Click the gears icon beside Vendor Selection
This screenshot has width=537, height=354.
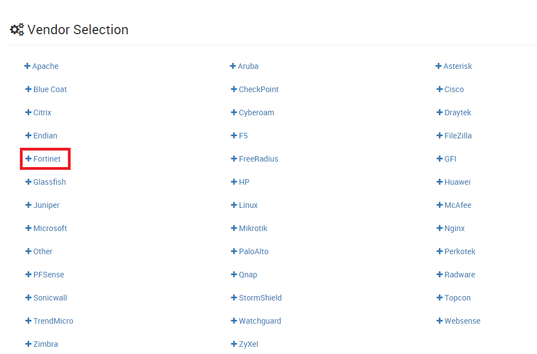click(x=17, y=30)
